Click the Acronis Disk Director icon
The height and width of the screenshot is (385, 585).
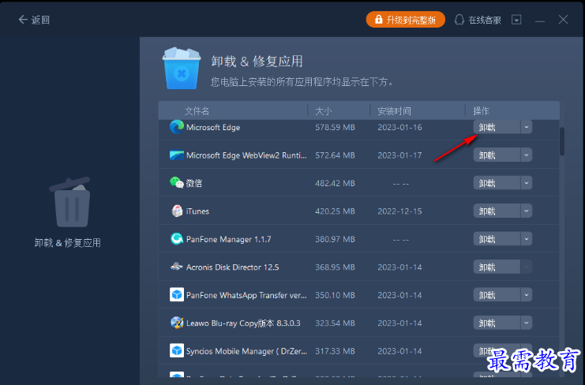[x=177, y=267]
